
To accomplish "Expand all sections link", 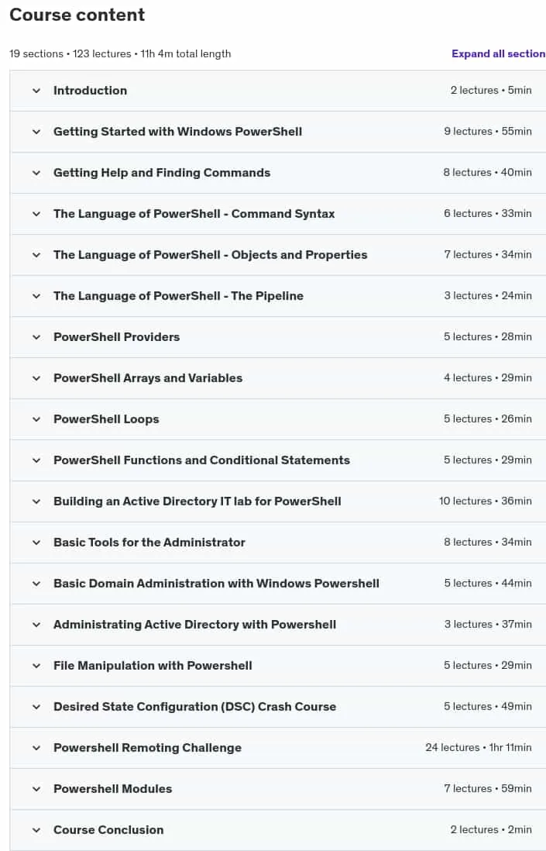I will click(x=498, y=53).
